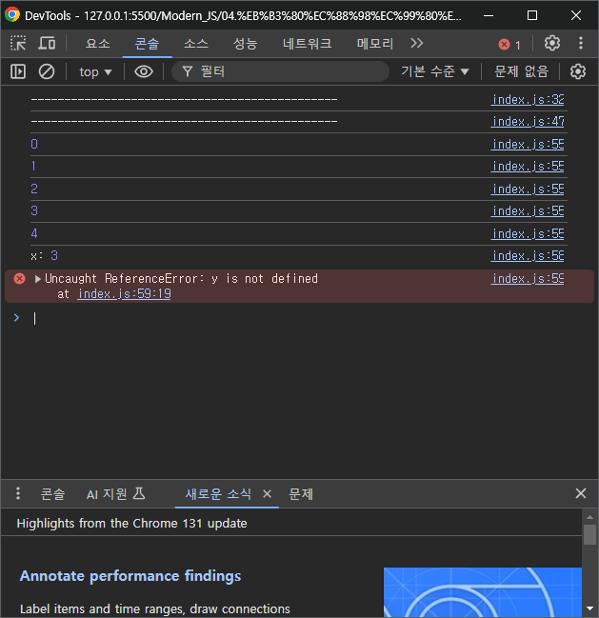The width and height of the screenshot is (599, 618).
Task: Open the 성능 tab
Action: [x=245, y=44]
